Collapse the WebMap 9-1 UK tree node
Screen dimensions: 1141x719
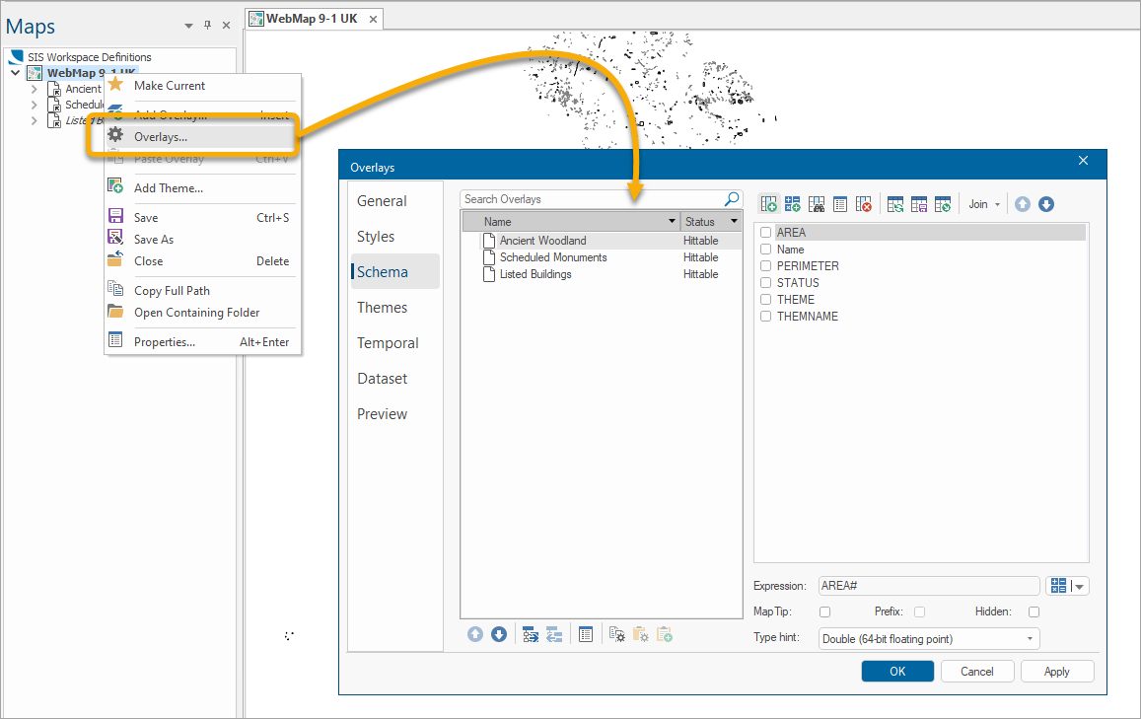click(x=15, y=73)
